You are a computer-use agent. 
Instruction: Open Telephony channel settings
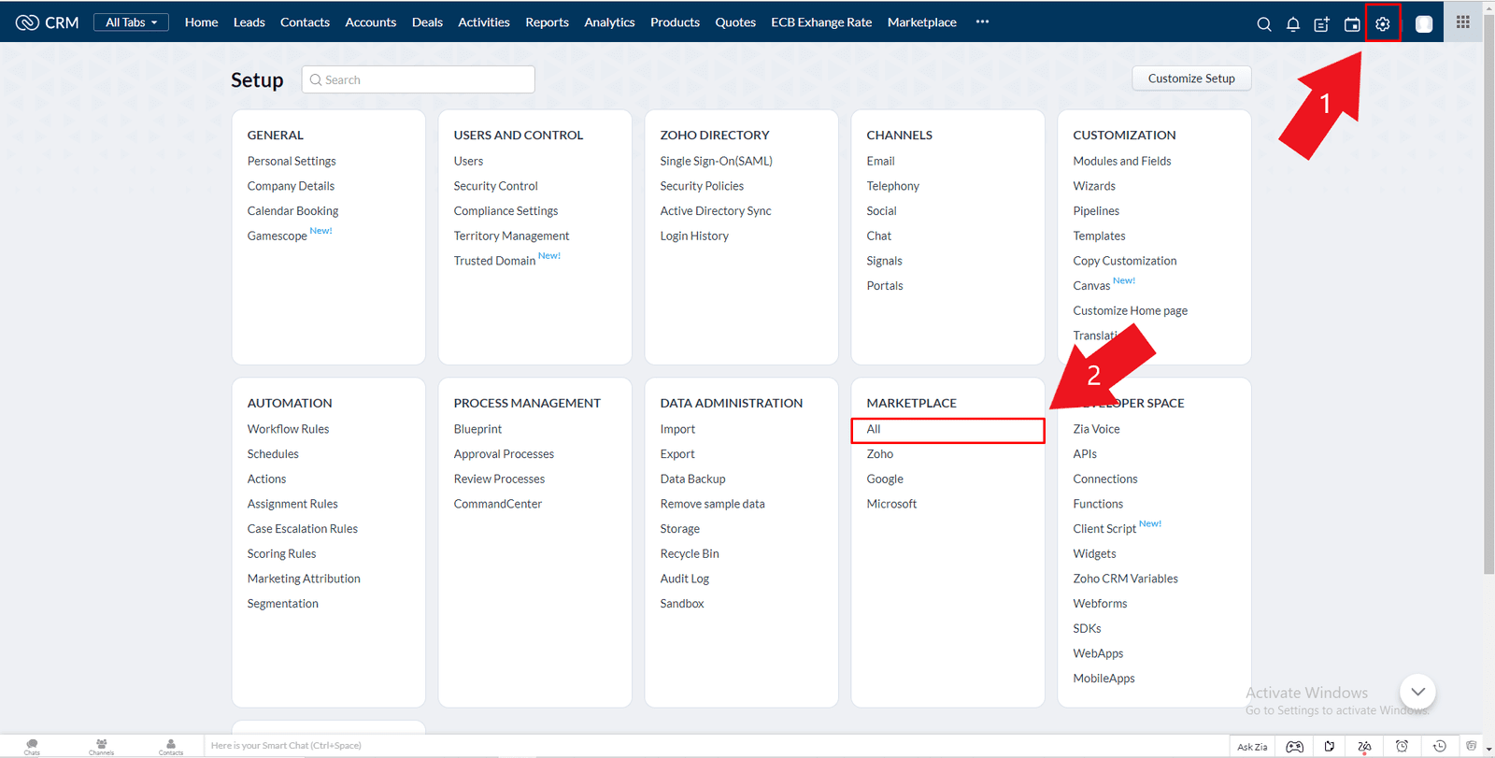pyautogui.click(x=892, y=186)
